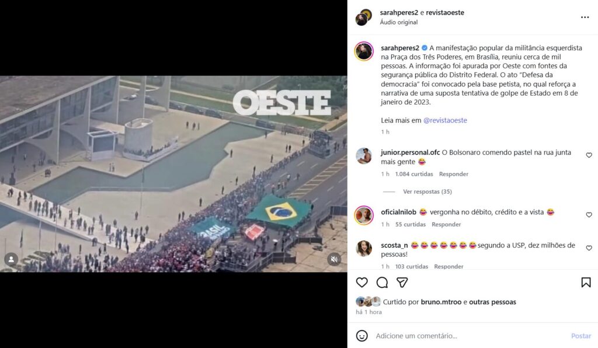Save post with bookmark icon
This screenshot has width=598, height=348.
click(586, 283)
